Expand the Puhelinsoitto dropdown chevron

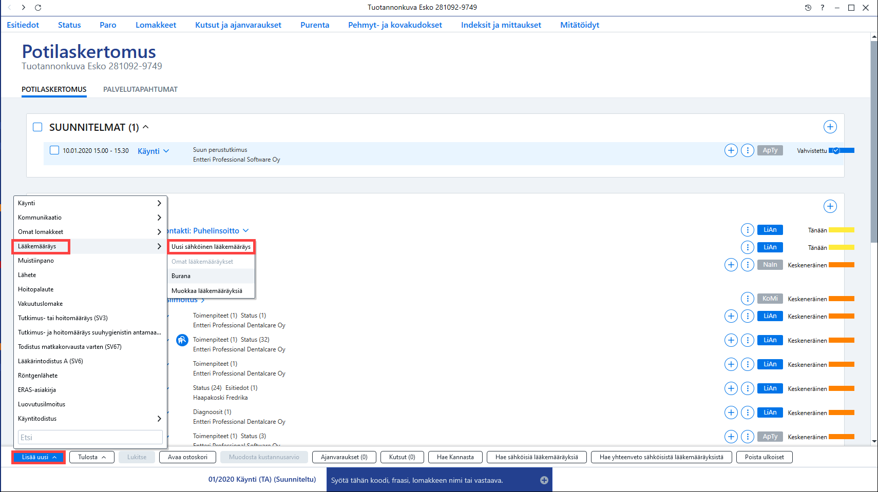(x=245, y=230)
